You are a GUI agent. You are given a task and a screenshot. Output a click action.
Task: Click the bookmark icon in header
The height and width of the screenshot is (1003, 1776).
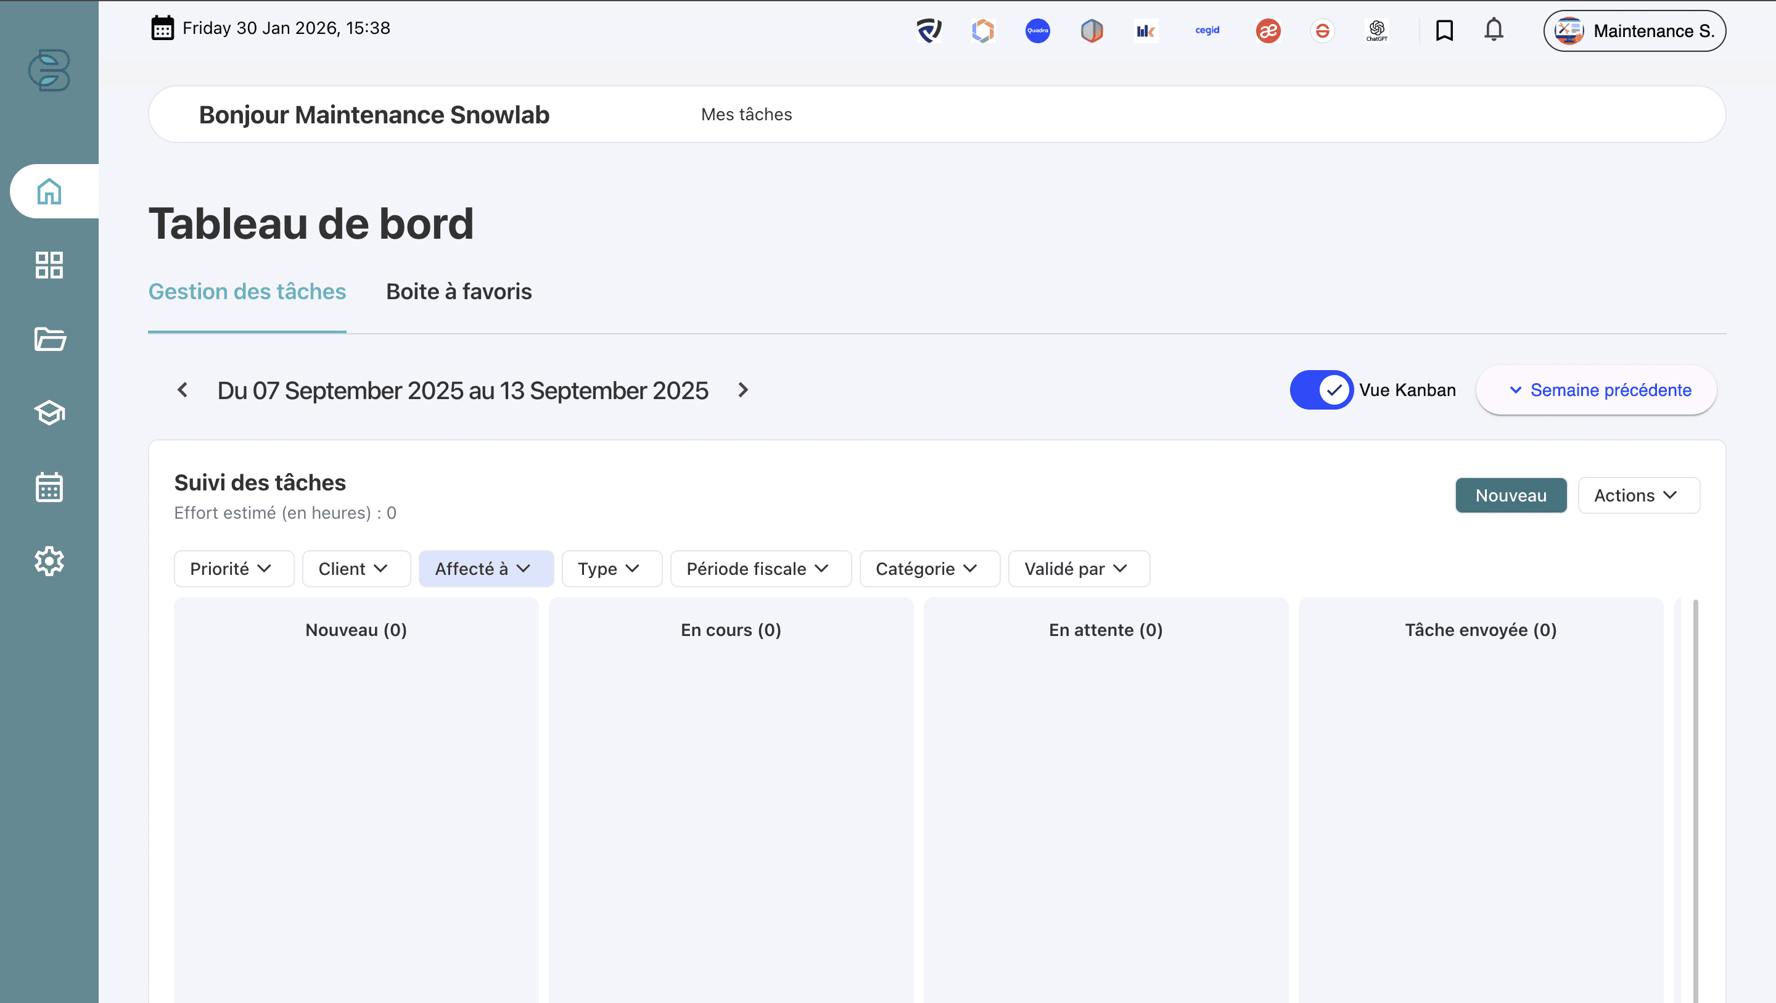1444,30
